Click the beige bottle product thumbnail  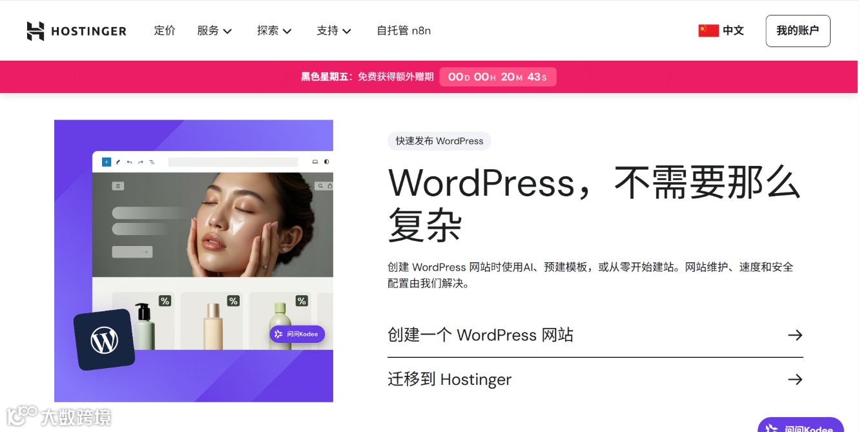click(212, 321)
